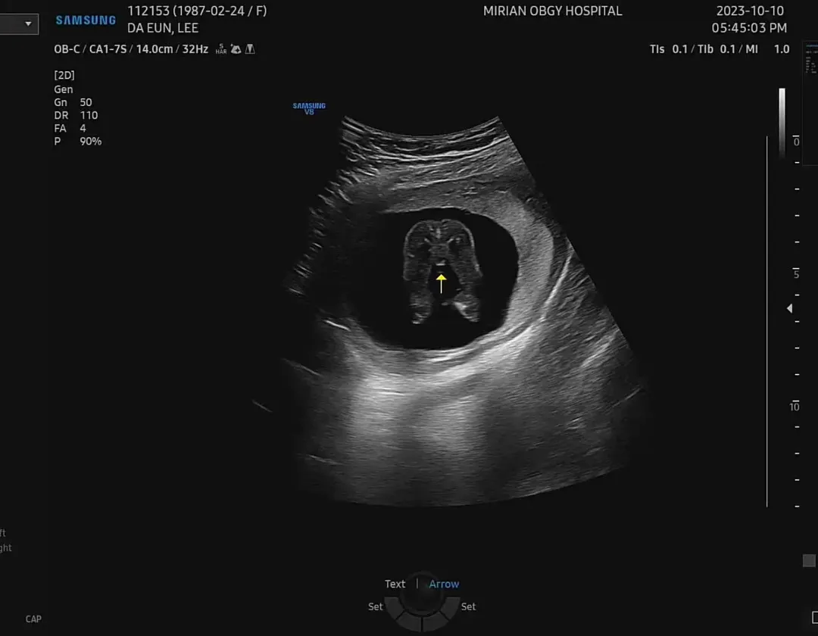The height and width of the screenshot is (636, 818).
Task: Click the trapezoid scan-area icon after 32Hz
Action: pos(251,49)
